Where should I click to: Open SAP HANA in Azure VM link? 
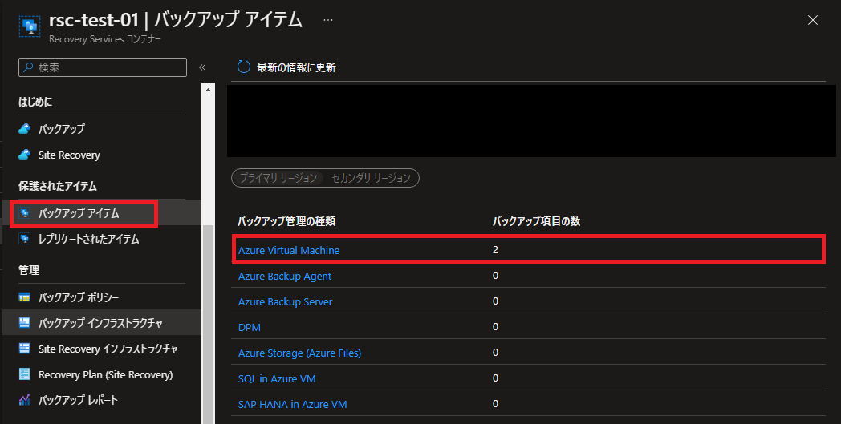[292, 404]
